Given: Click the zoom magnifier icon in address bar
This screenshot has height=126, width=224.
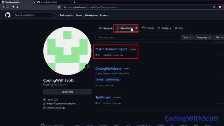Looking at the screenshot, I should click(214, 7).
